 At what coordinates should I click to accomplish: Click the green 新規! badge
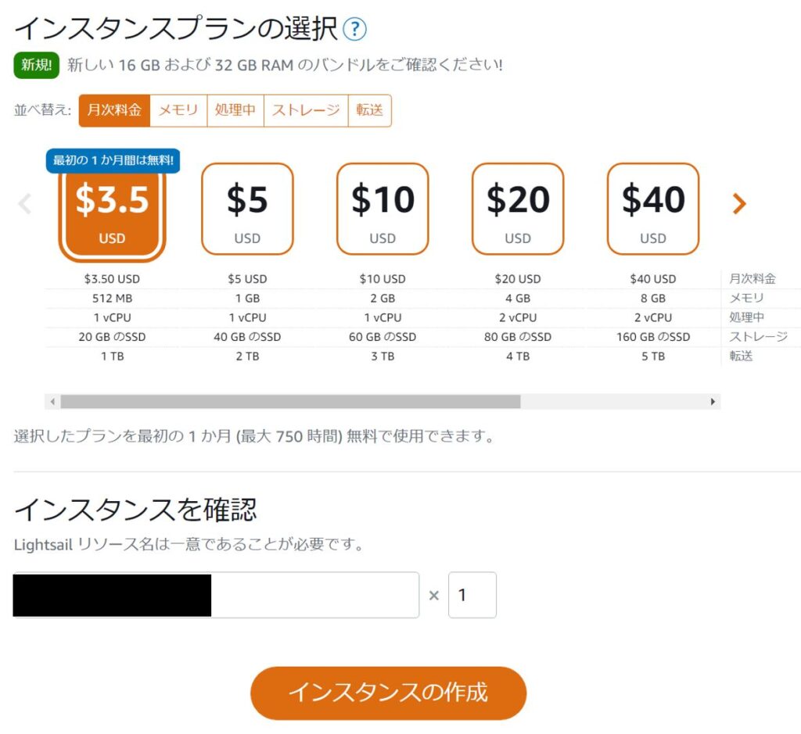37,66
